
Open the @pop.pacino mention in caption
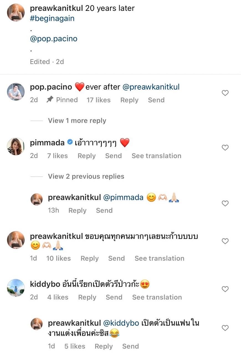[x=53, y=39]
